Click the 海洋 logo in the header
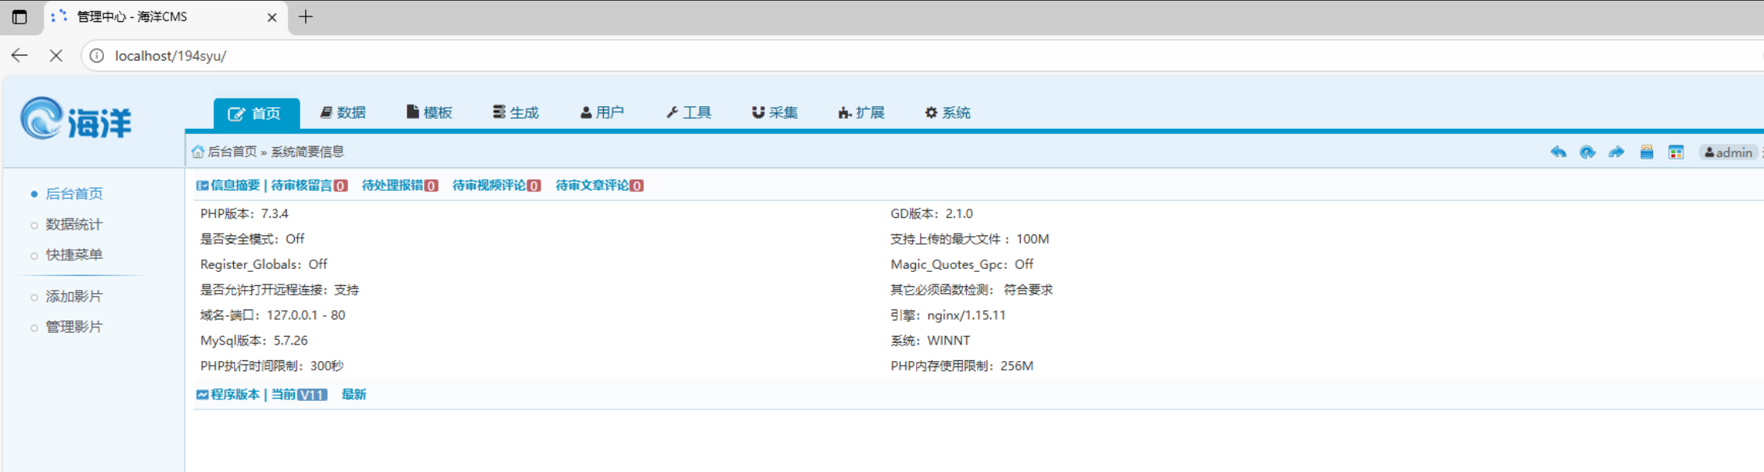Screen dimensions: 1764x472 click(76, 120)
